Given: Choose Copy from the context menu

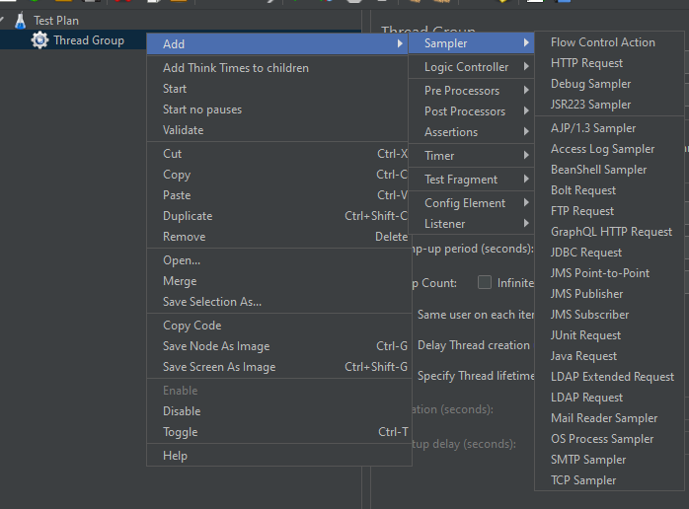Looking at the screenshot, I should 277,175.
